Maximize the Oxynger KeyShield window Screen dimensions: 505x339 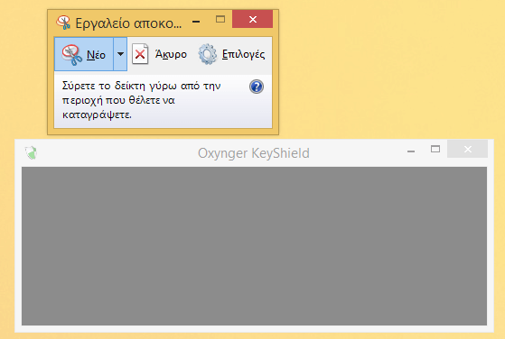tap(435, 149)
